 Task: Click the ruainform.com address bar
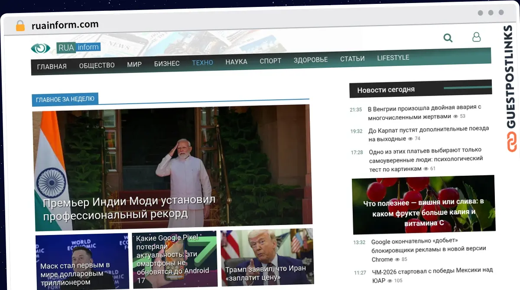tap(65, 25)
